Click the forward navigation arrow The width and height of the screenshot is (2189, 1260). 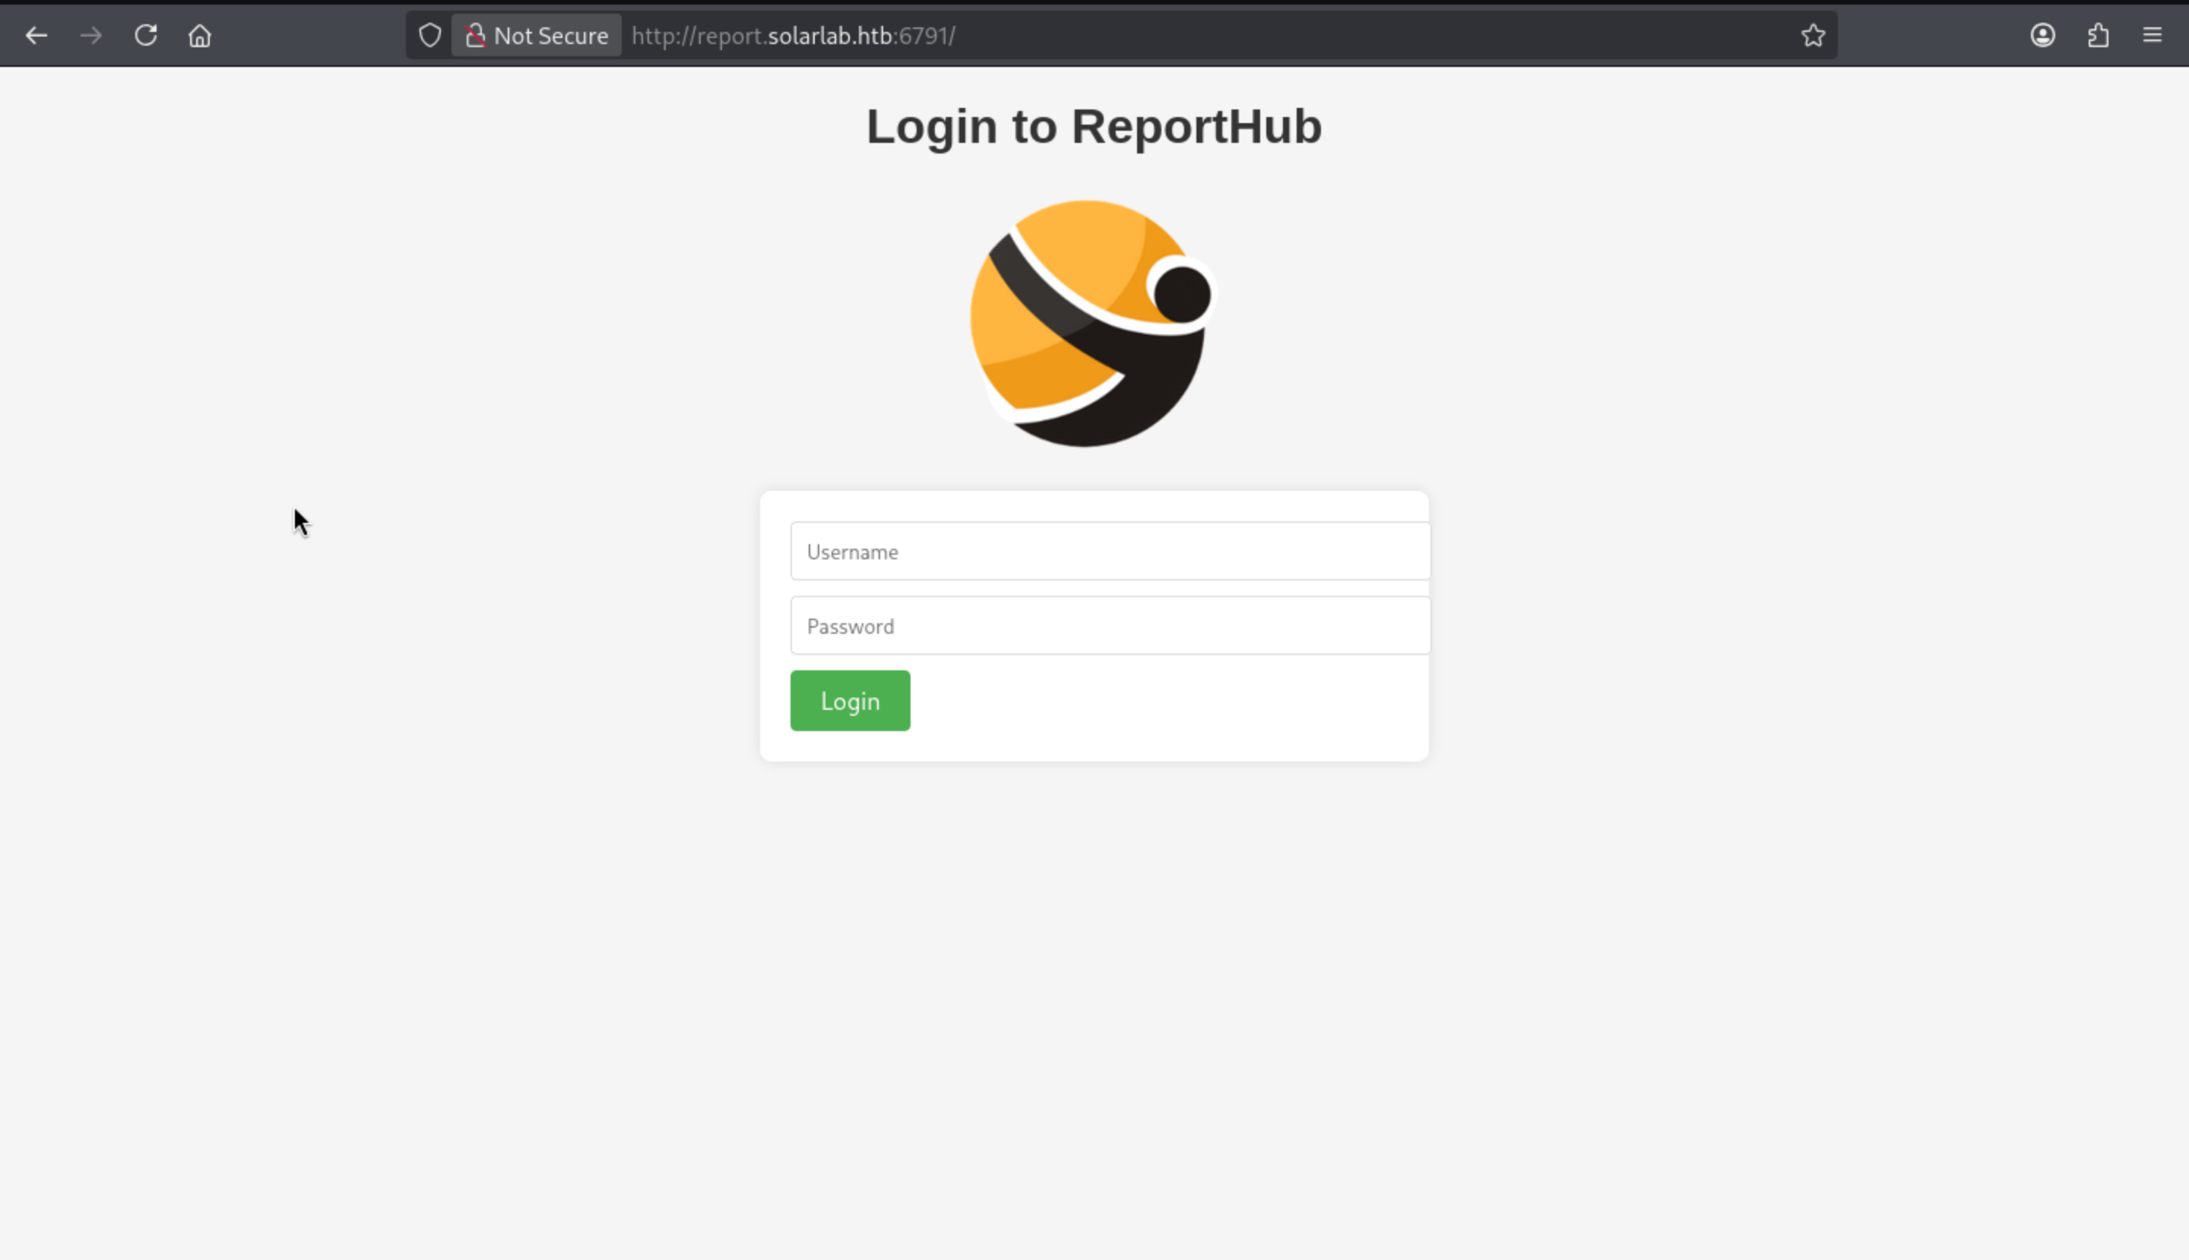pos(91,36)
